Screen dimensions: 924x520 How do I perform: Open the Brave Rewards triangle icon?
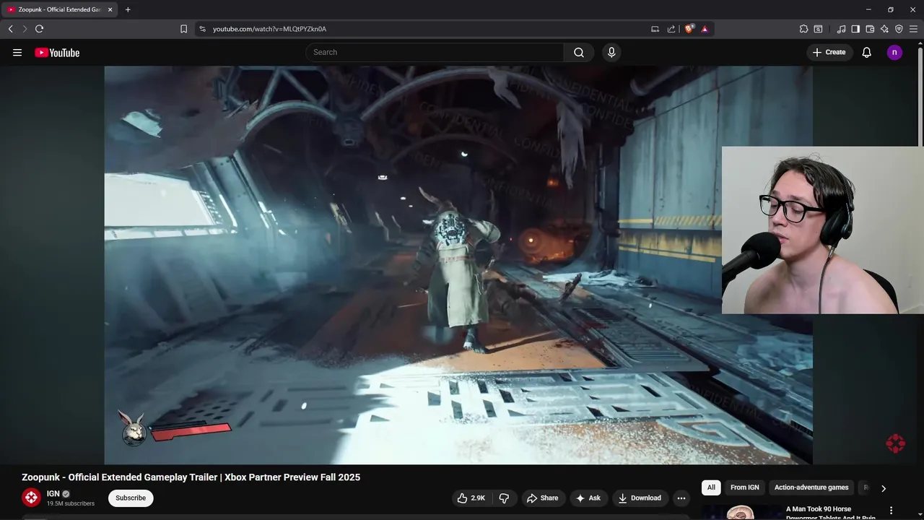point(705,29)
